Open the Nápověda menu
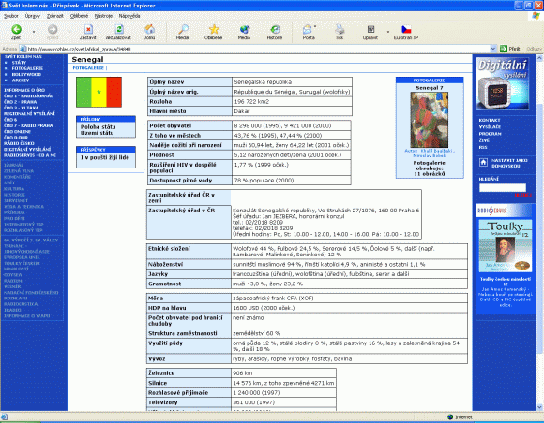The width and height of the screenshot is (544, 423). click(x=129, y=16)
